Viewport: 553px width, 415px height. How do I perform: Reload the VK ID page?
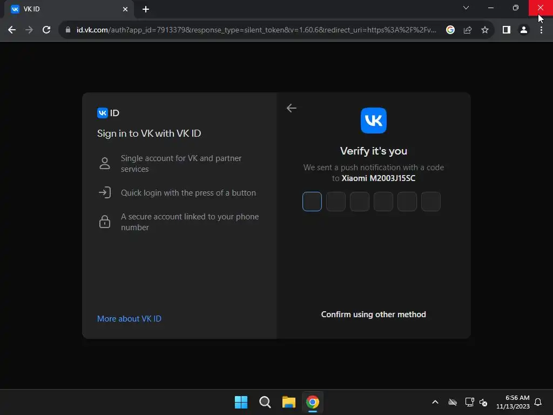[46, 30]
